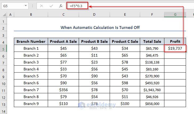
Task: Select the Profit cell showing $19,737
Action: click(x=175, y=48)
